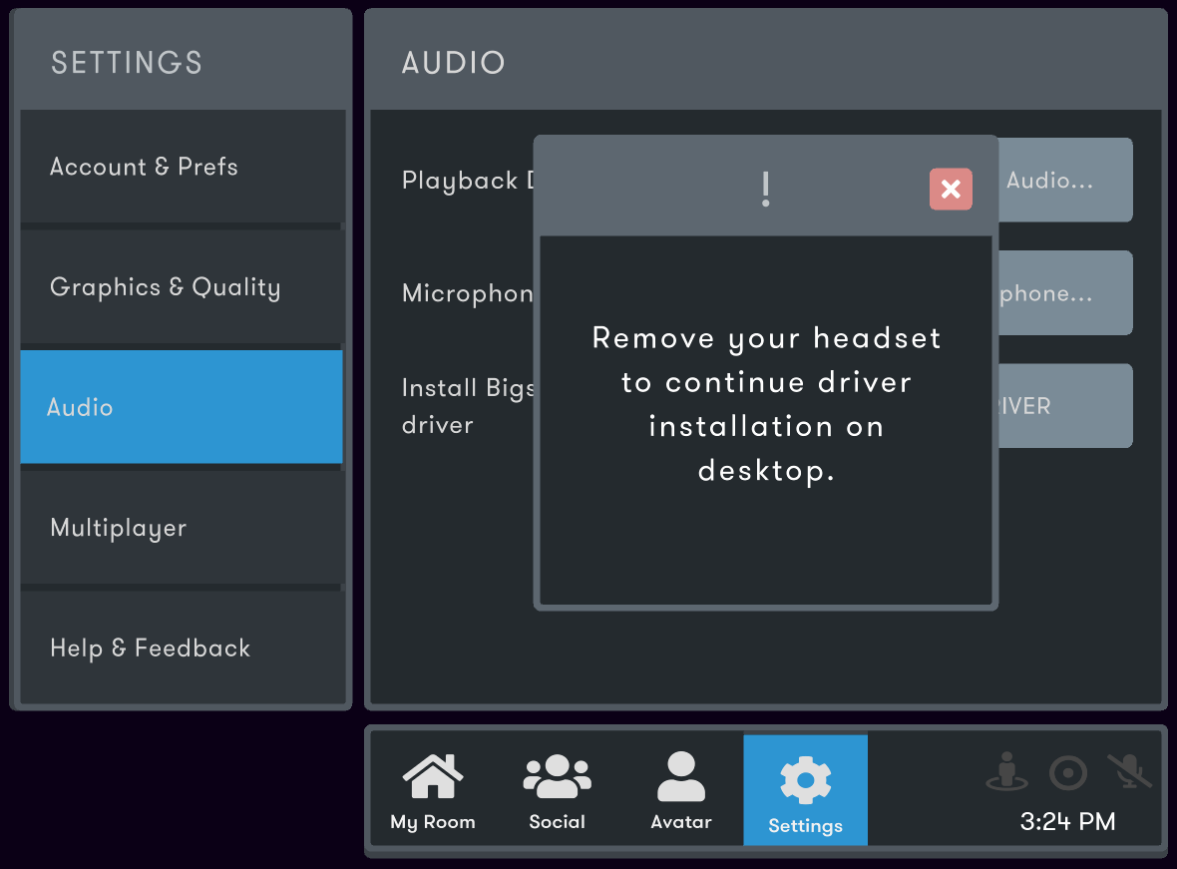This screenshot has width=1177, height=869.
Task: Expand the Microphone dropdown showing phone...
Action: point(1065,293)
